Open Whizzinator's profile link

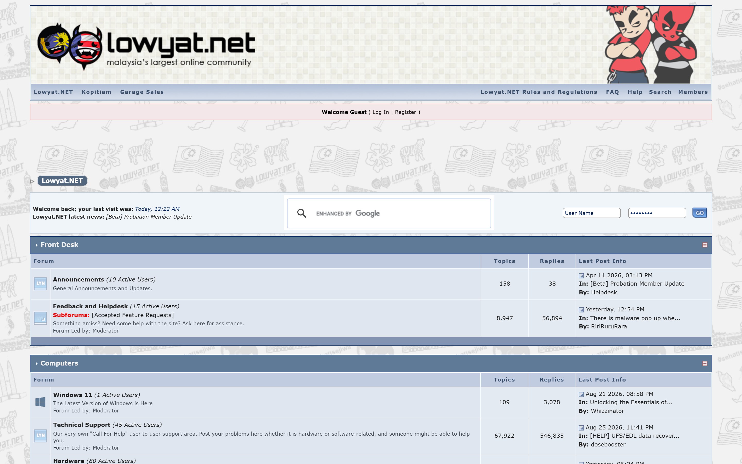[x=608, y=411]
